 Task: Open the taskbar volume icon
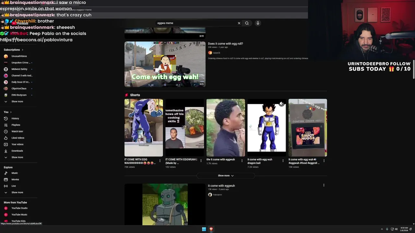click(396, 229)
